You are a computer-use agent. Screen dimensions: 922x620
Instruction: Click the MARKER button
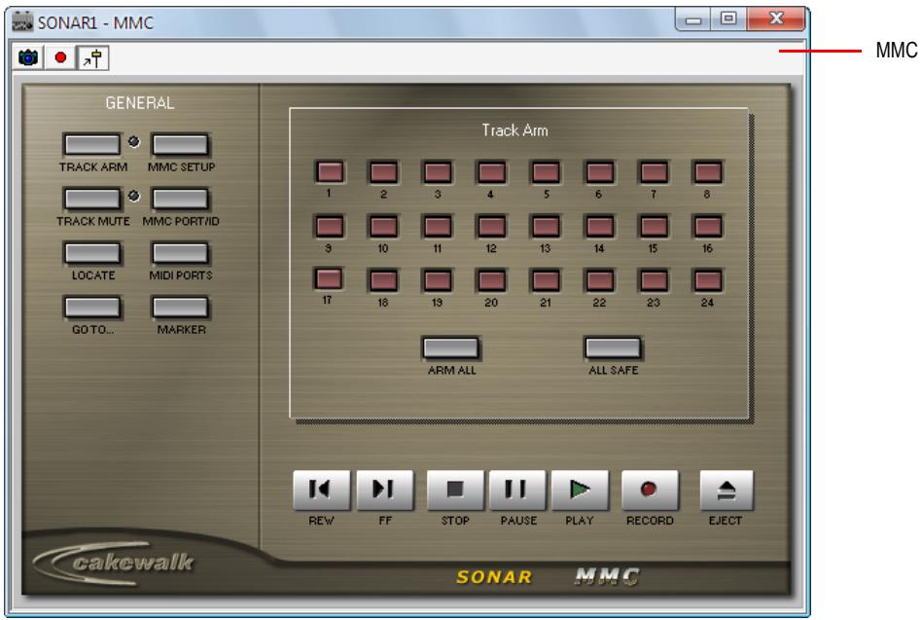tap(180, 307)
